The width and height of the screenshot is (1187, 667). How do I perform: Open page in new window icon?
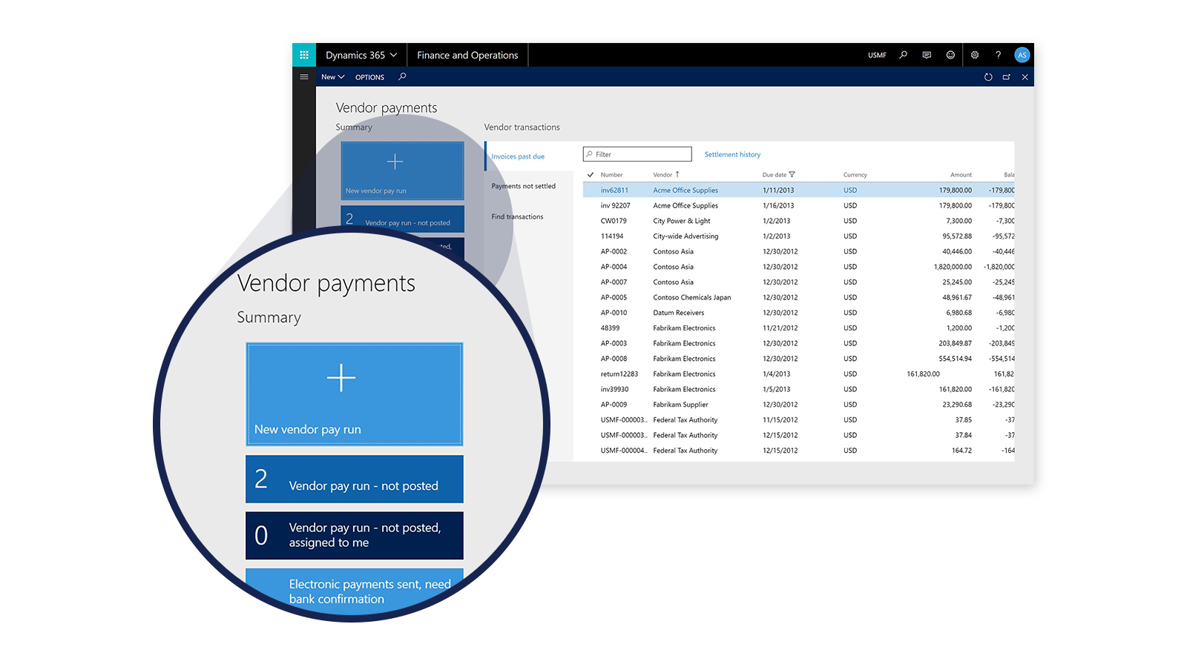pos(1007,77)
